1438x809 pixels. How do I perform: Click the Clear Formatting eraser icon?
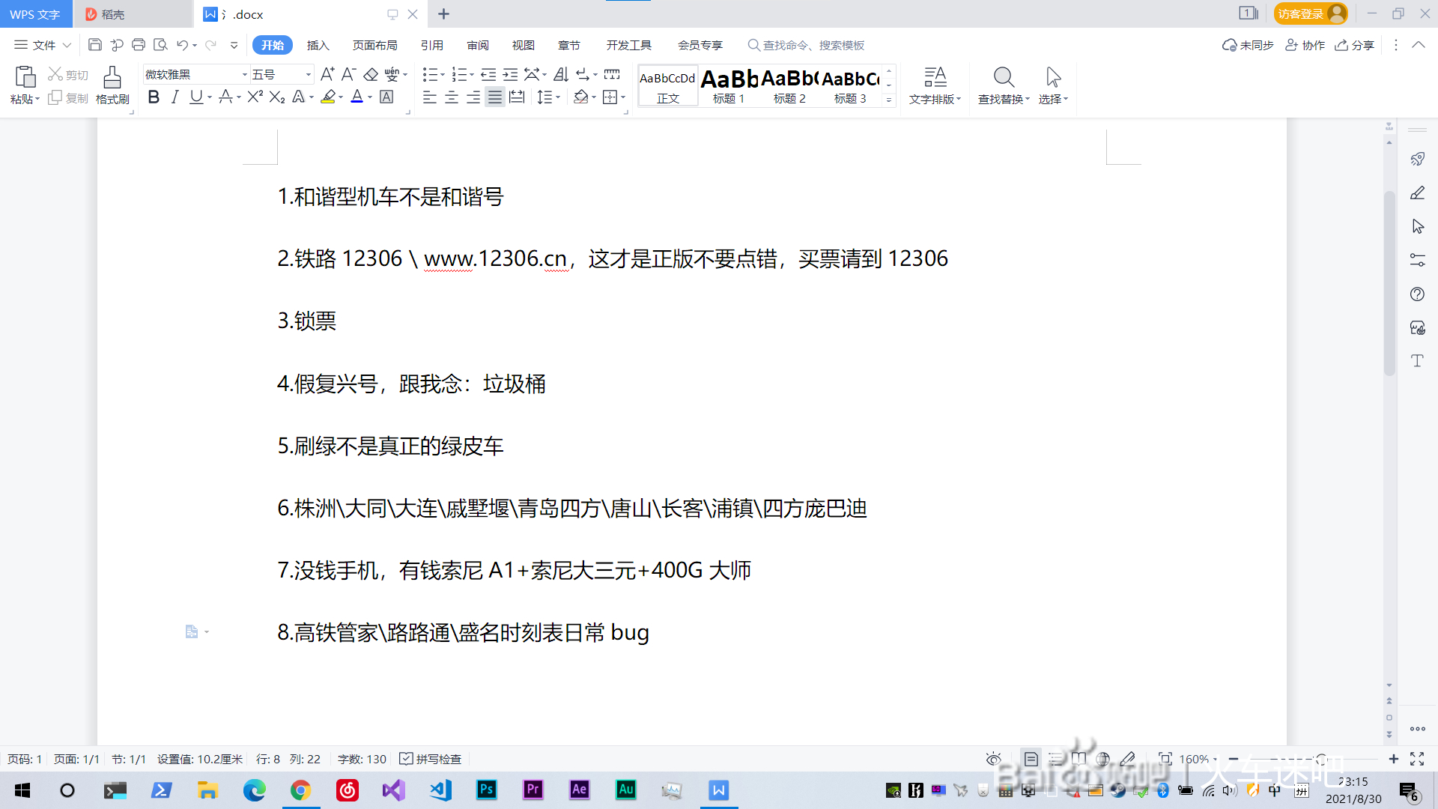pyautogui.click(x=371, y=74)
